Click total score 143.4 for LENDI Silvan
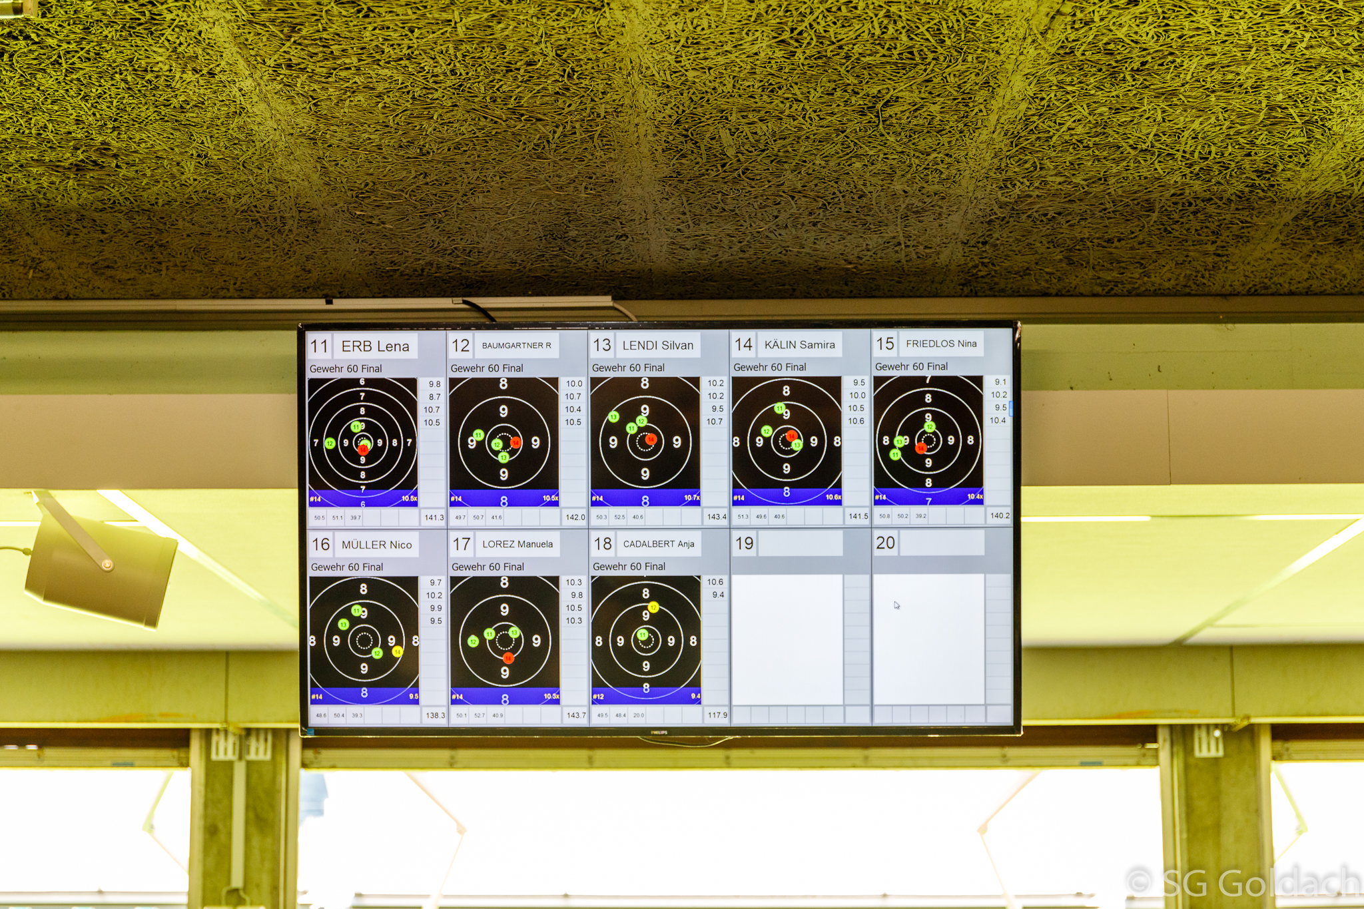The height and width of the screenshot is (909, 1364). (717, 517)
